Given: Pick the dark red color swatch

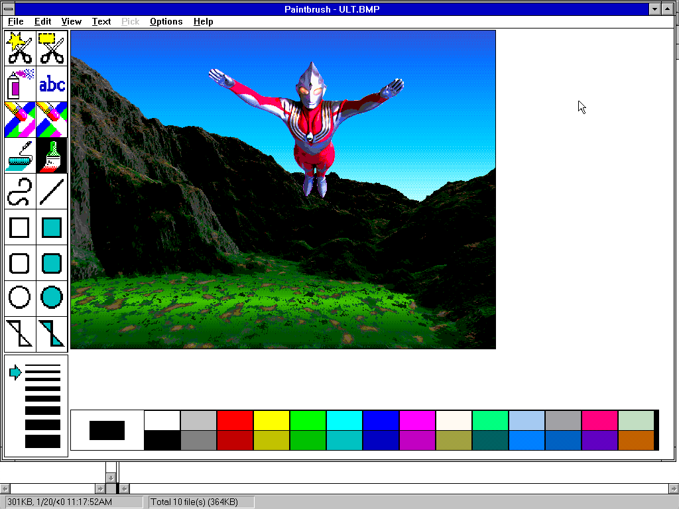Looking at the screenshot, I should [235, 440].
